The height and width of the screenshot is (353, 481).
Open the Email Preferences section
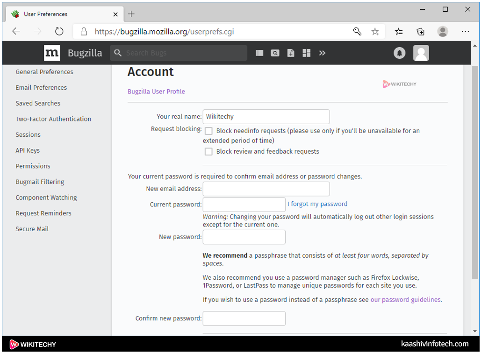41,88
